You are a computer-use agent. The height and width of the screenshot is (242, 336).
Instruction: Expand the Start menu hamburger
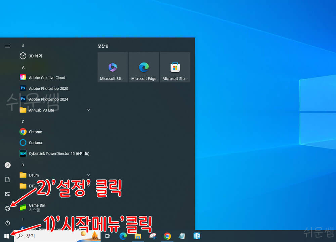point(7,46)
